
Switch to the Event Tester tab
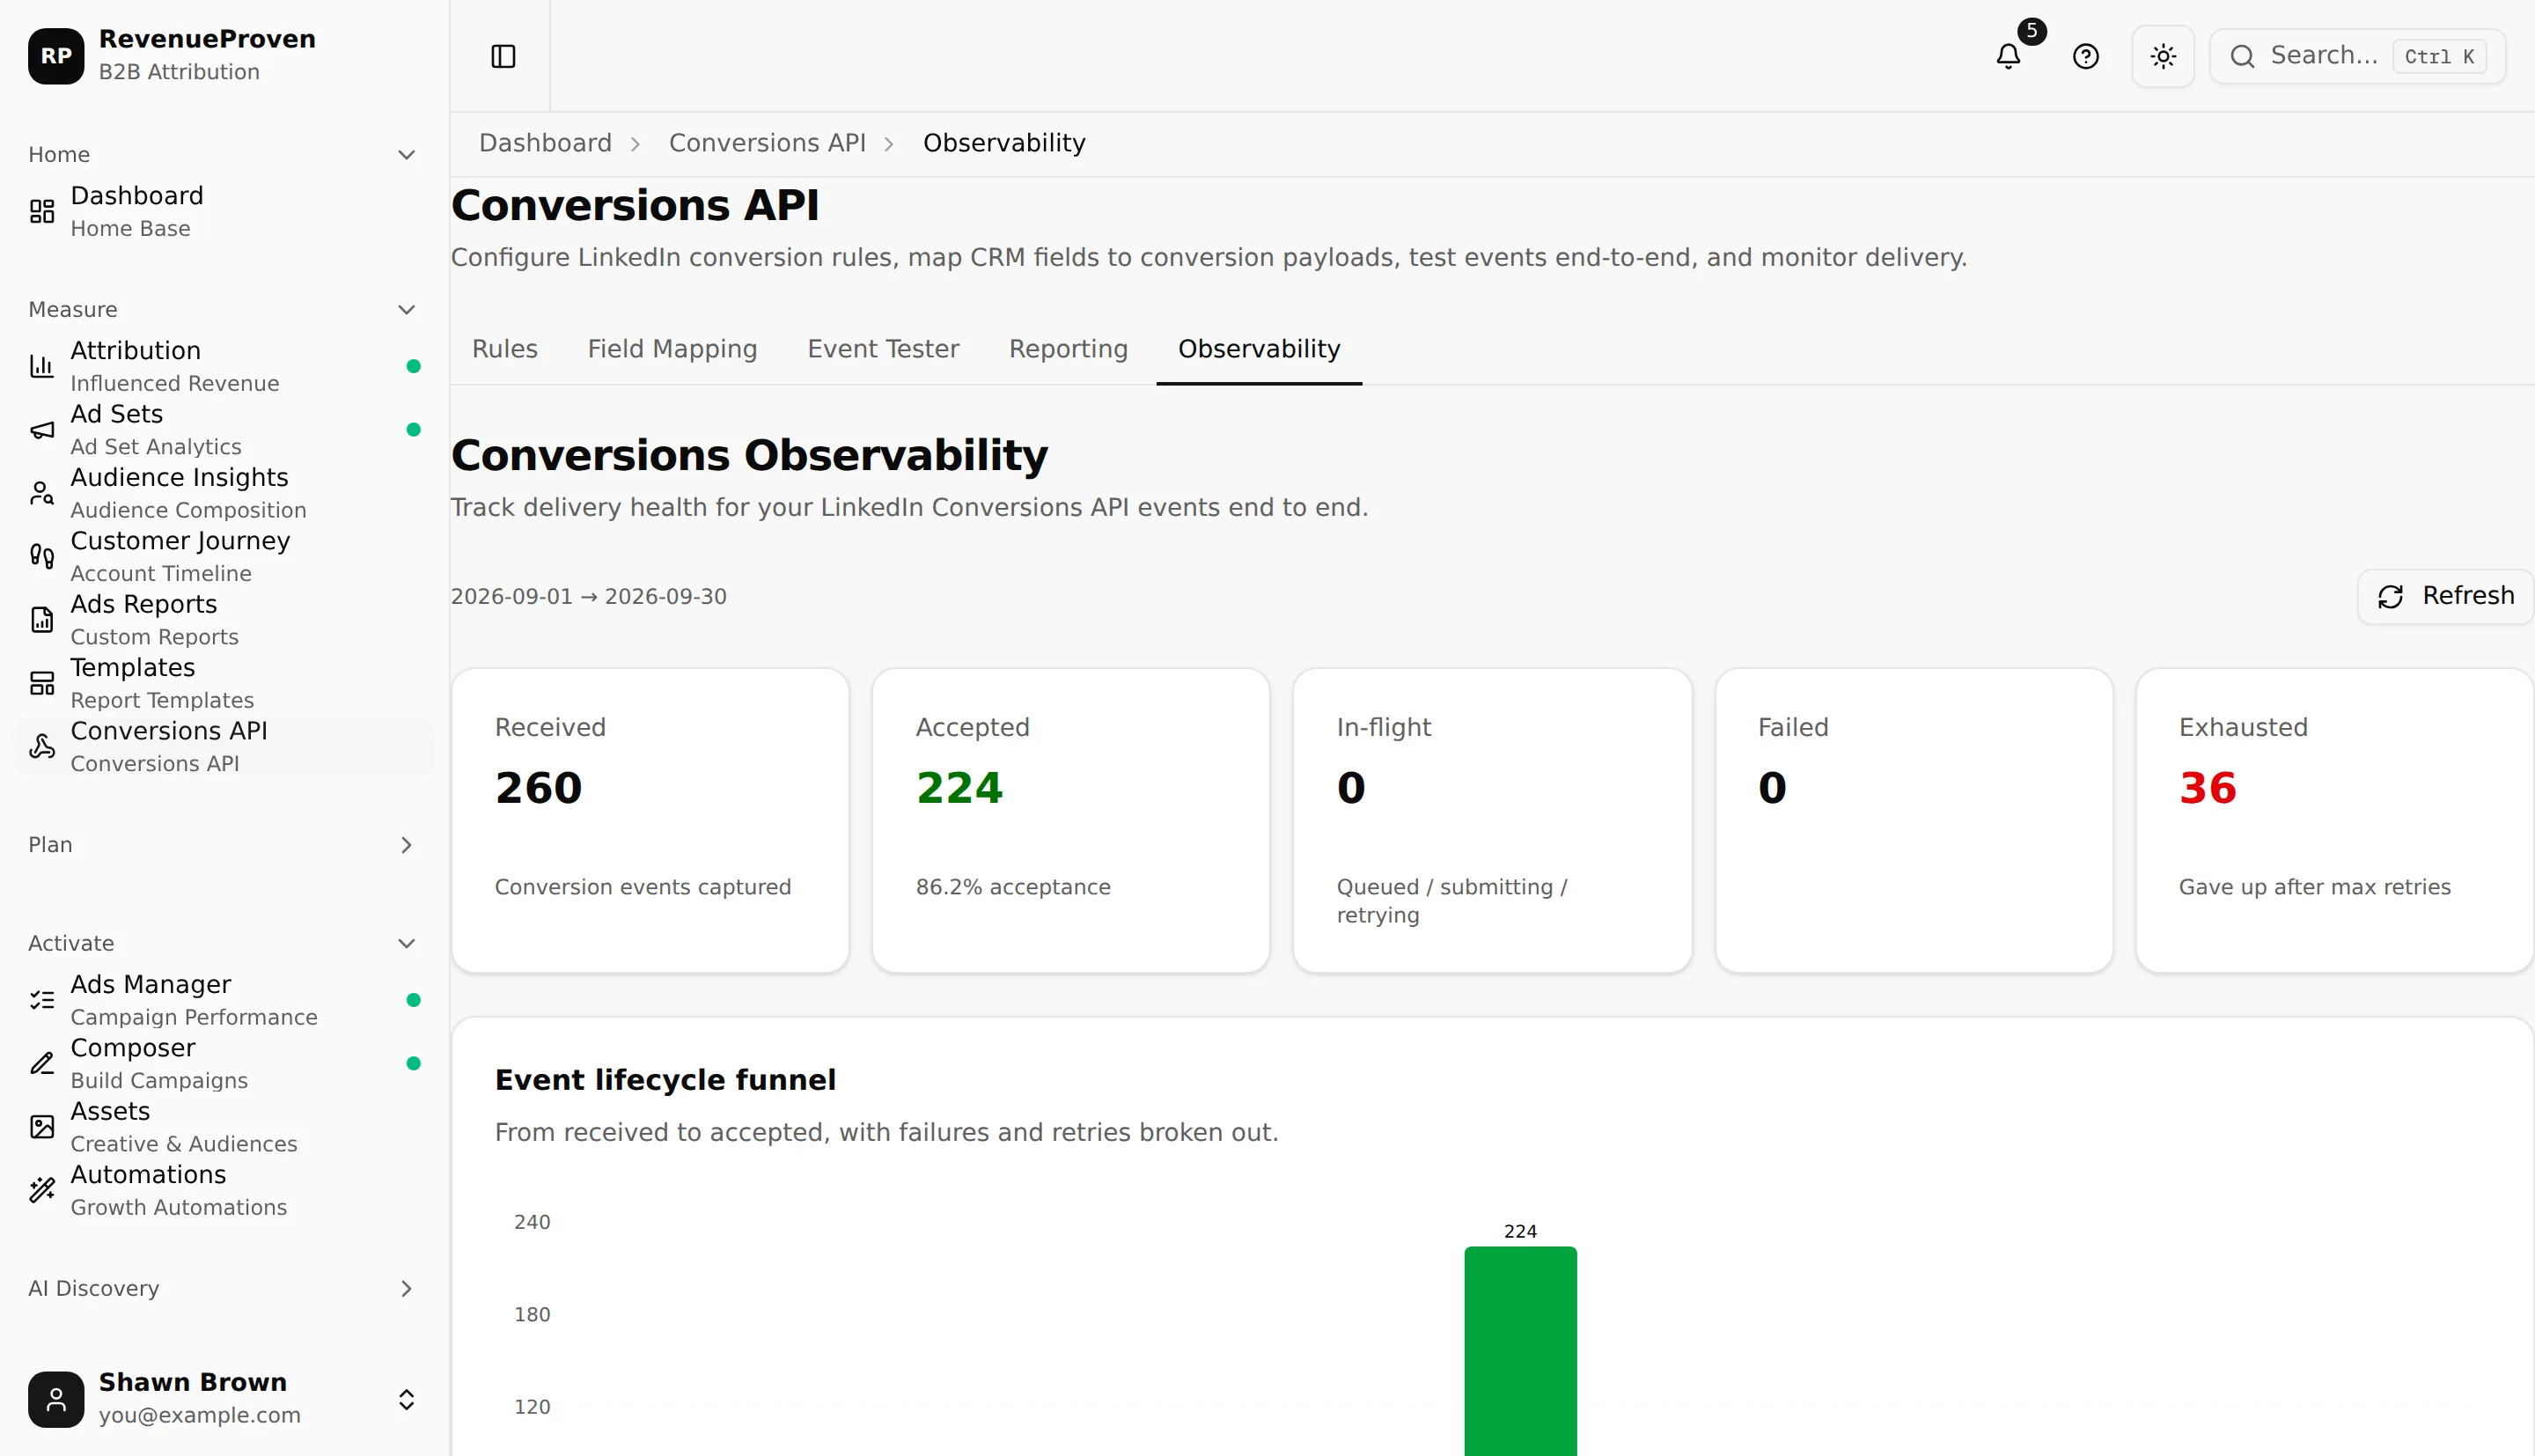click(884, 349)
